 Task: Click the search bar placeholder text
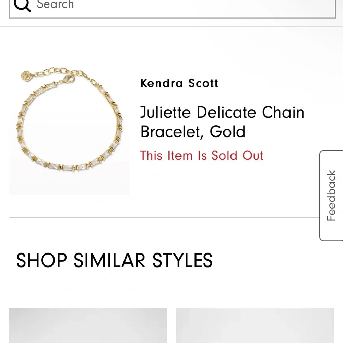point(56,5)
